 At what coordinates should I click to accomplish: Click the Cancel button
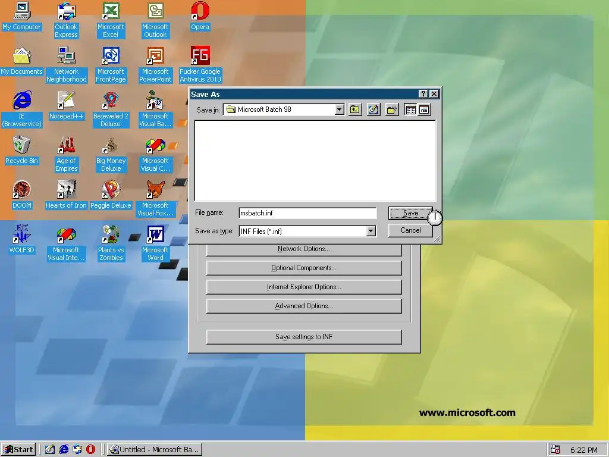tap(410, 230)
